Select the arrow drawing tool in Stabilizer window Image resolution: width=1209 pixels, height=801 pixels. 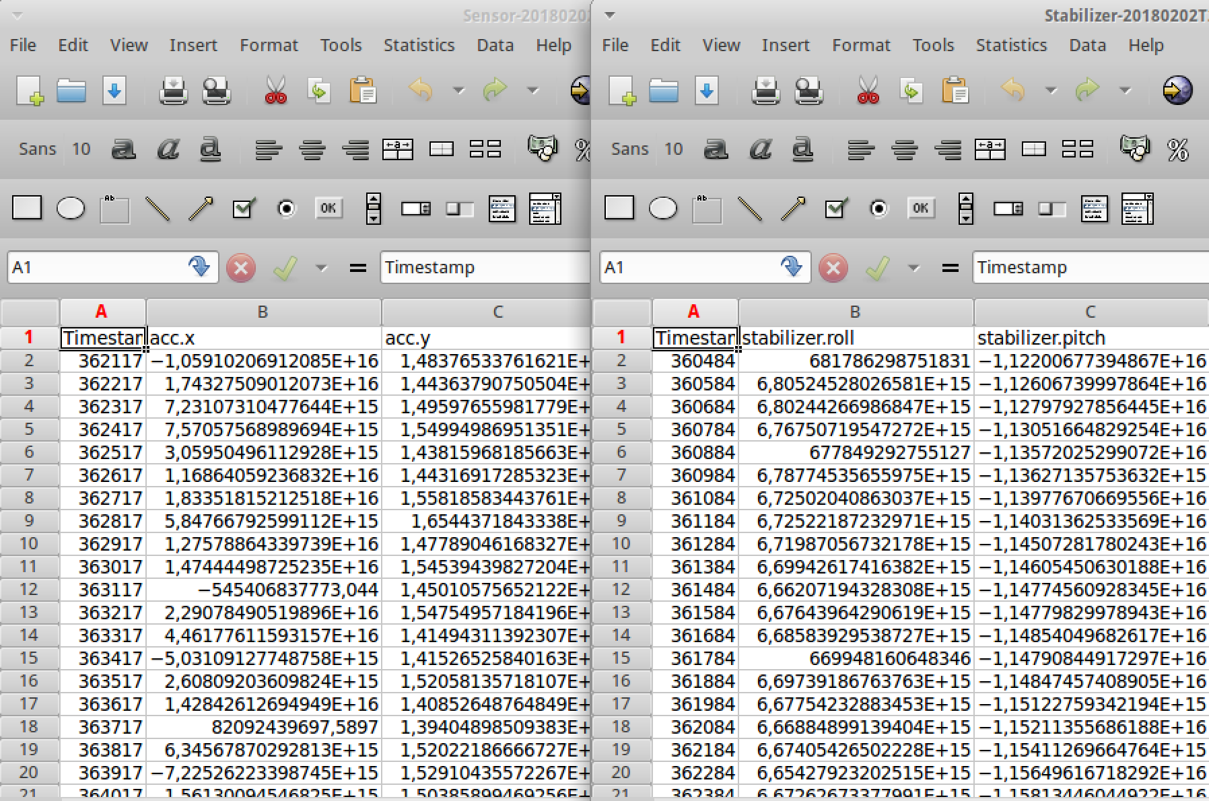[793, 209]
